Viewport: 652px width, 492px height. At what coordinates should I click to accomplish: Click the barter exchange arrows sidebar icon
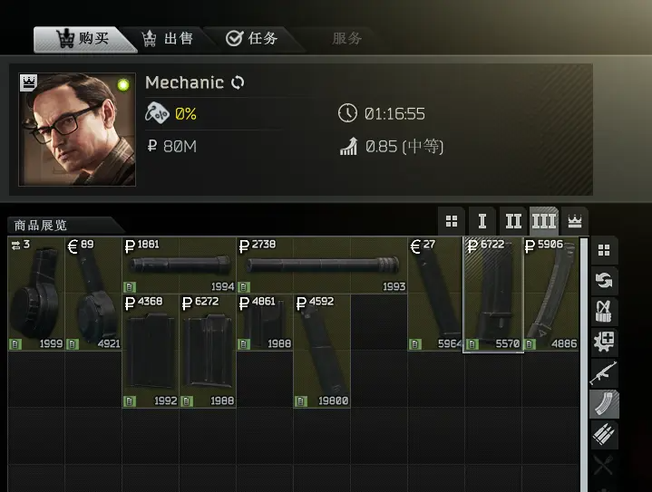click(604, 281)
